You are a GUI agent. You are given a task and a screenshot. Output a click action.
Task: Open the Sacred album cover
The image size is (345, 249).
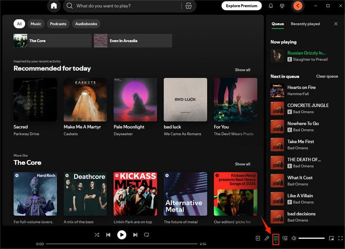[35, 99]
